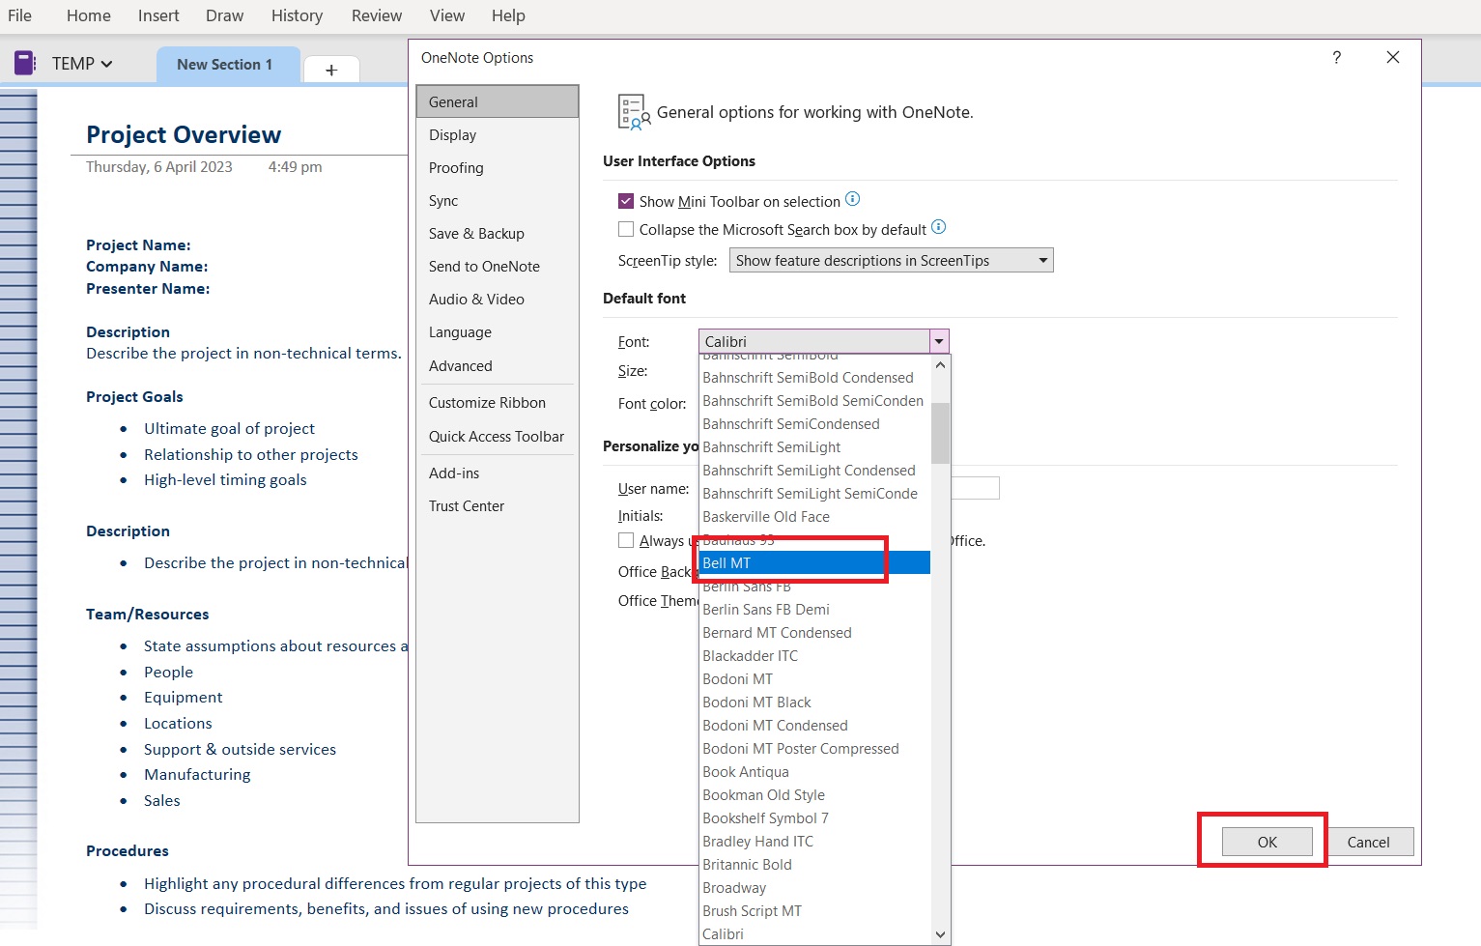Click the font list scrollbar down arrow
This screenshot has height=946, width=1481.
939,933
